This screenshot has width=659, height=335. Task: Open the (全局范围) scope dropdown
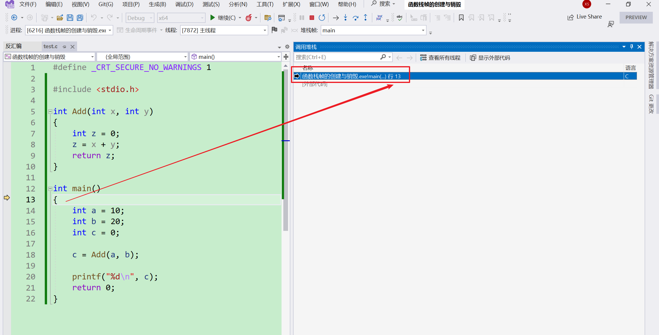pos(142,57)
